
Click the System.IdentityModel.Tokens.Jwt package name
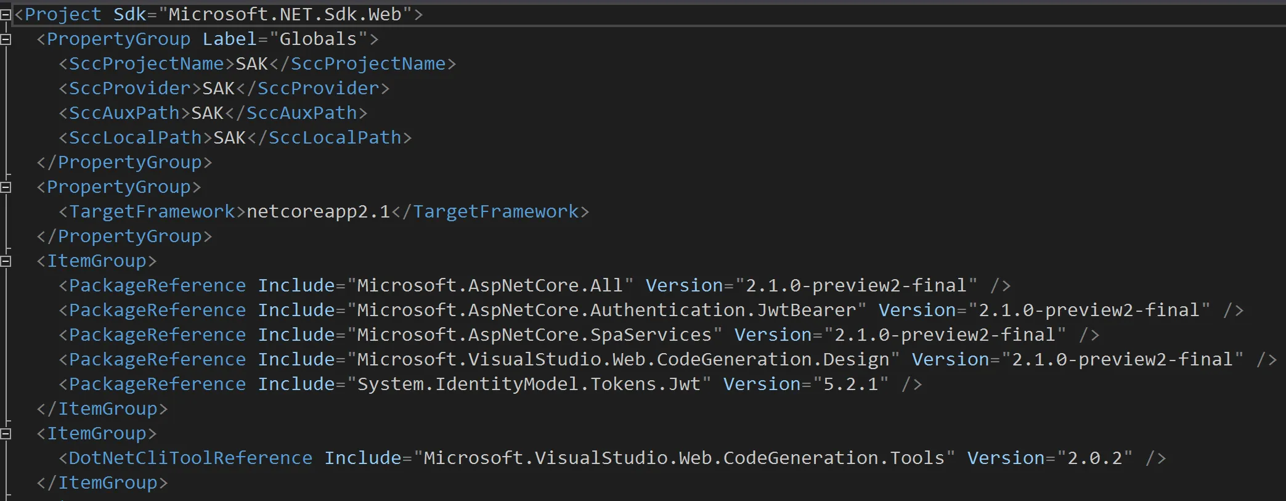pos(529,384)
